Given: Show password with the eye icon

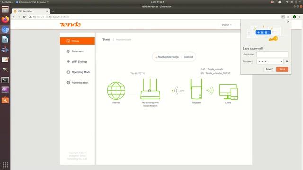Looking at the screenshot, I should pyautogui.click(x=287, y=61).
